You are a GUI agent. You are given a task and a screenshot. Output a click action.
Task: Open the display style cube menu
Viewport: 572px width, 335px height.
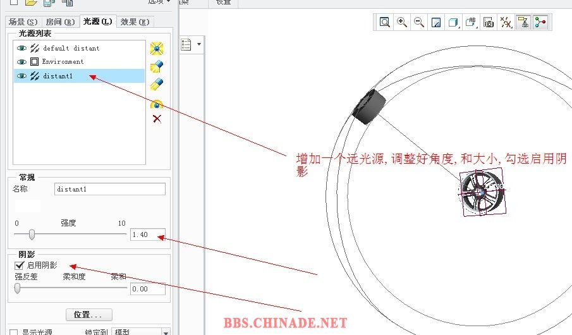(x=453, y=22)
